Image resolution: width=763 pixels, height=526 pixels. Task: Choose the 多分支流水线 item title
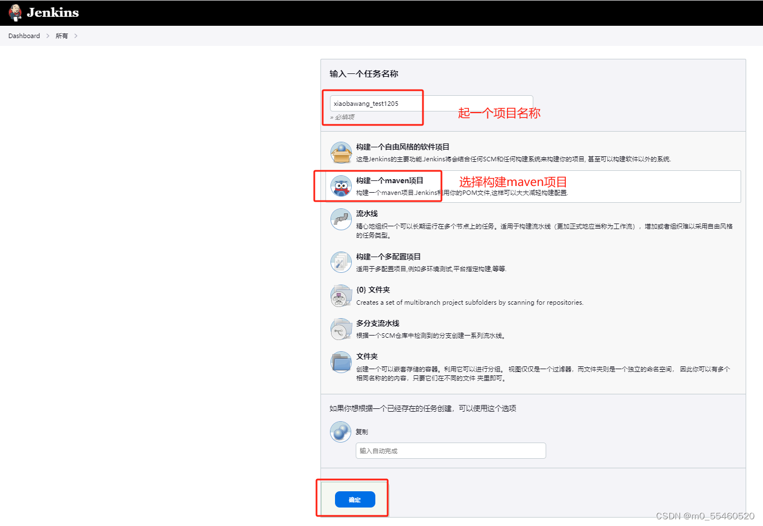pyautogui.click(x=378, y=323)
